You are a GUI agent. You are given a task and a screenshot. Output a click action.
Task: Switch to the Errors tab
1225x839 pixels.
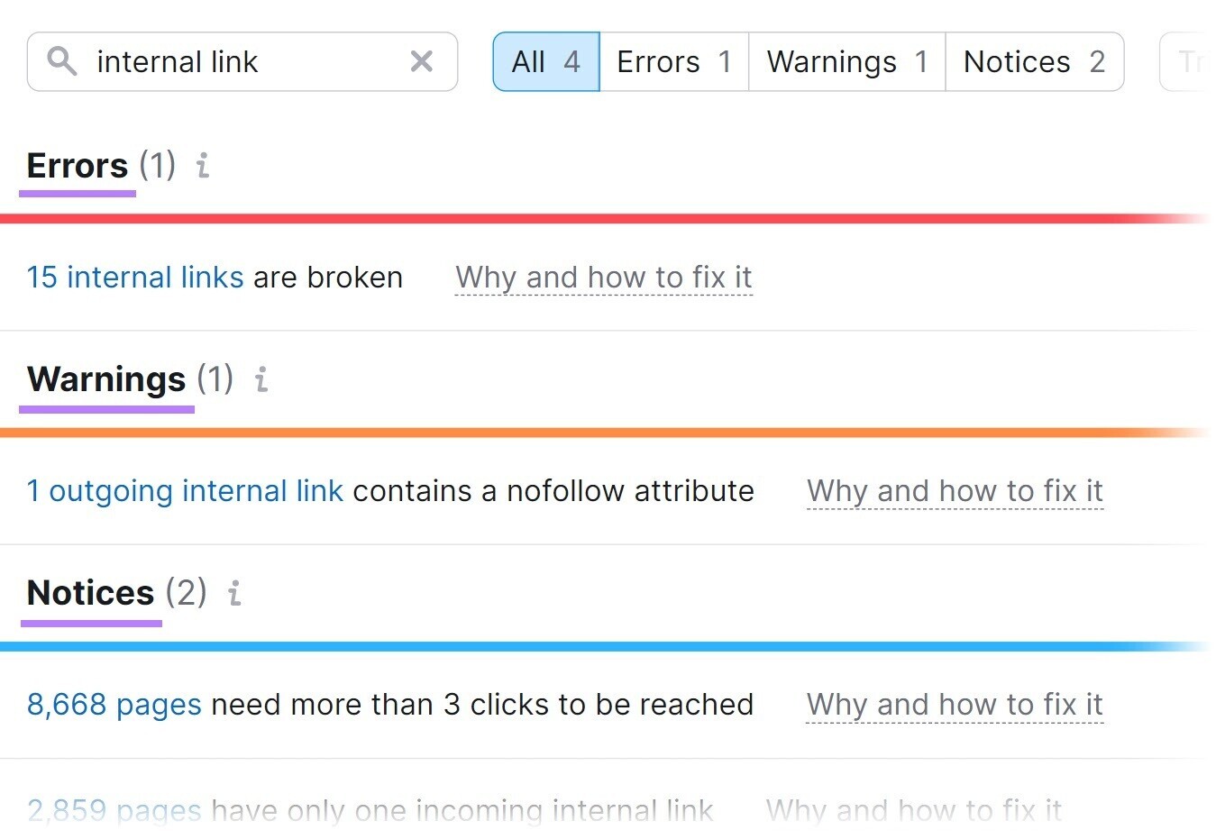(672, 61)
